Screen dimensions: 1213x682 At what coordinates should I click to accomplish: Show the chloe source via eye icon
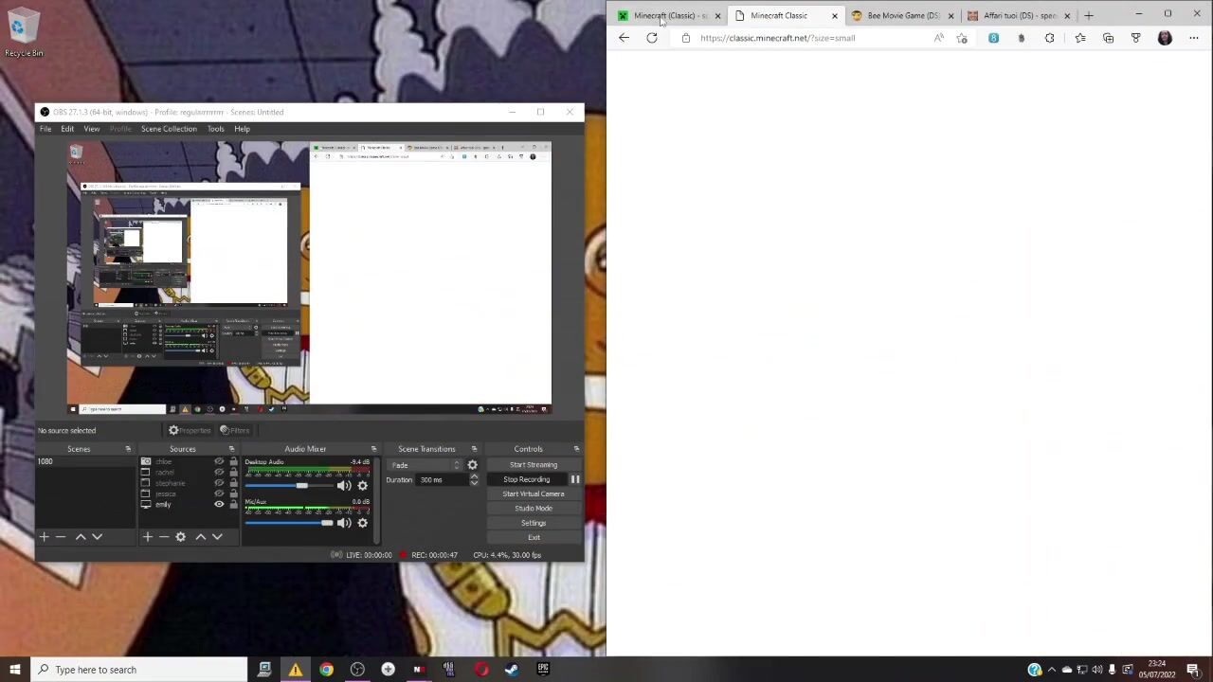click(x=219, y=461)
